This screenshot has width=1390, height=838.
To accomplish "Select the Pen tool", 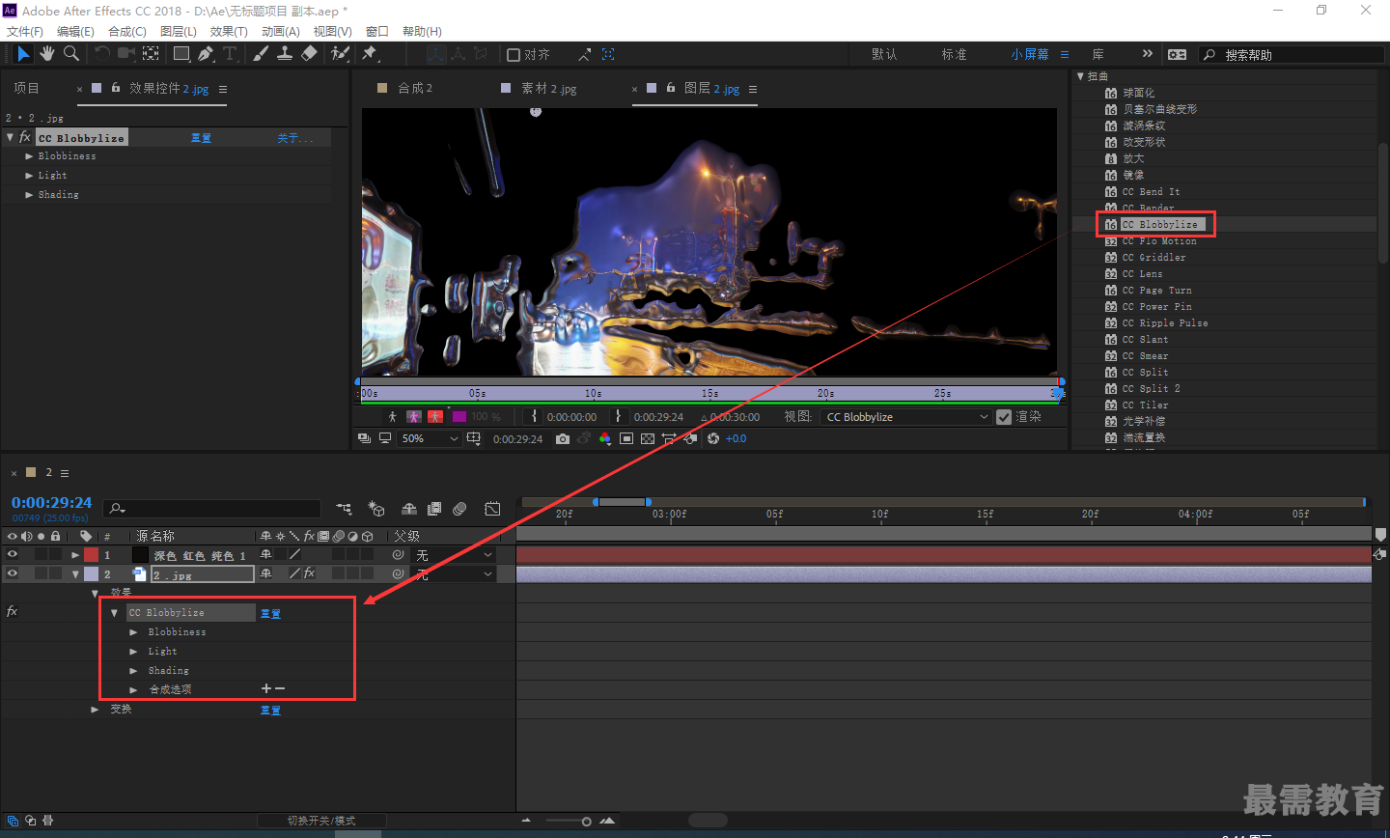I will pos(206,54).
